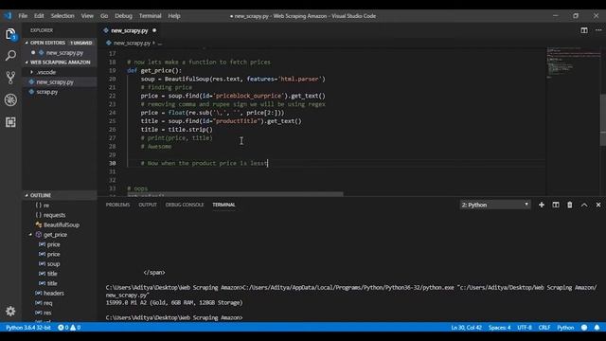This screenshot has width=606, height=341.
Task: Open the Edit menu
Action: (x=39, y=16)
